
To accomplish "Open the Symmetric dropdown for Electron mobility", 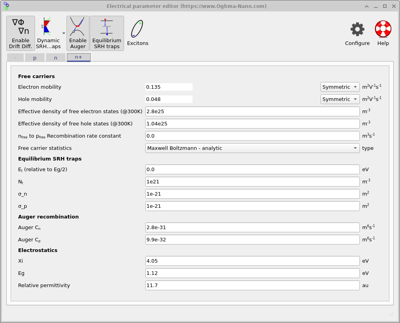I will click(x=339, y=87).
